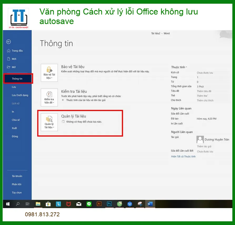
Task: Open the blue shield W taskbar icon
Action: pos(130,204)
